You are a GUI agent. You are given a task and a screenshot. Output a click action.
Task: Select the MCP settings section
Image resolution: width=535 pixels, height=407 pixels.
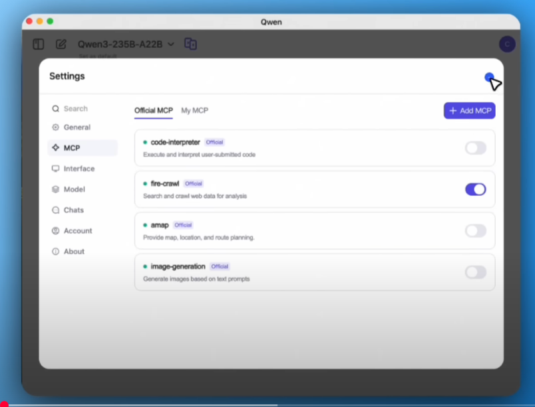[83, 147]
